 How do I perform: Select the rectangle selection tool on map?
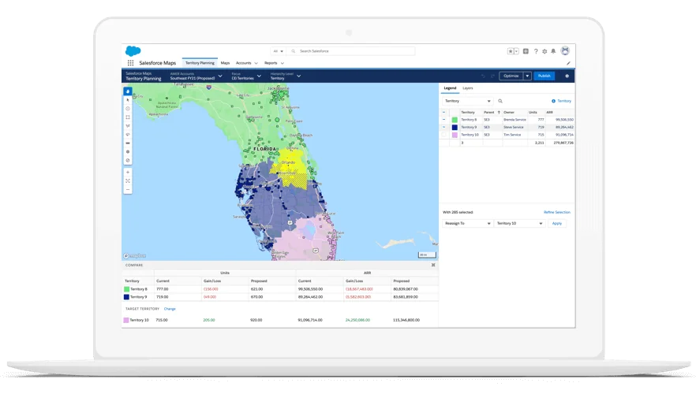(x=128, y=117)
